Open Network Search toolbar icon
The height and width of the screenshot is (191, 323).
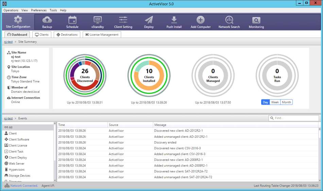[x=229, y=20]
